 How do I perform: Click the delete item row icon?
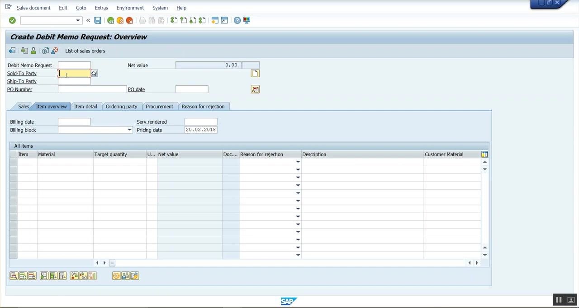(x=32, y=276)
